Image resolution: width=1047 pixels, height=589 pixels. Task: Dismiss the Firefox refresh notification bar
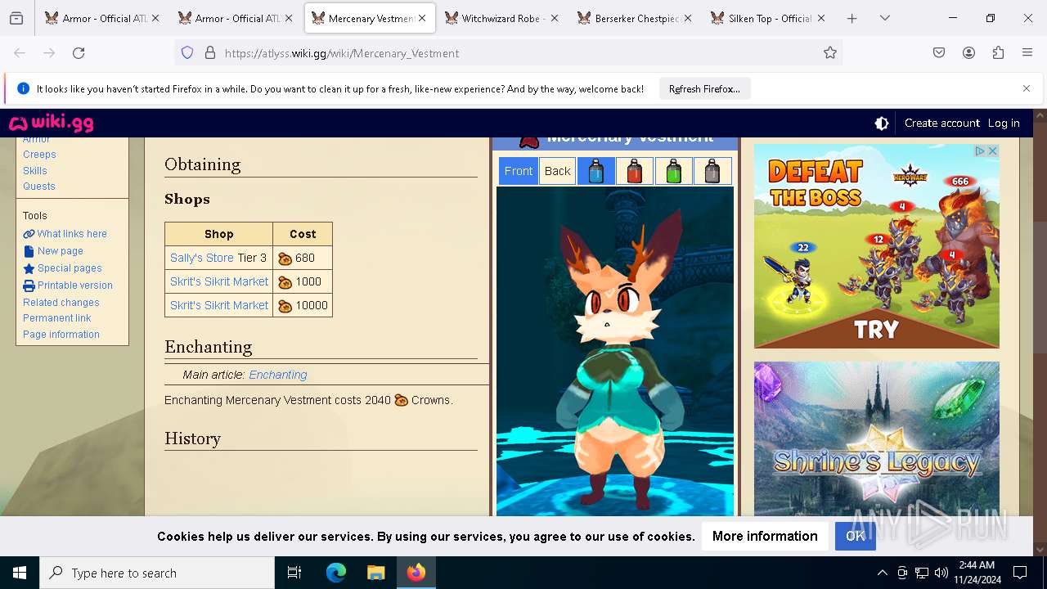click(1027, 88)
